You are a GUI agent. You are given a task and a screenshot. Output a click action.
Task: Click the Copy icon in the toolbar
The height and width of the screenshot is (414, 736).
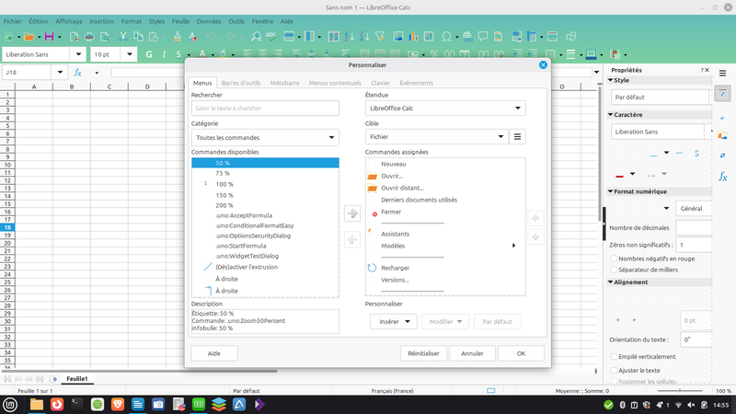click(x=138, y=37)
